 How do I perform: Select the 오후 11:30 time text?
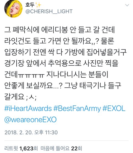point(46,132)
